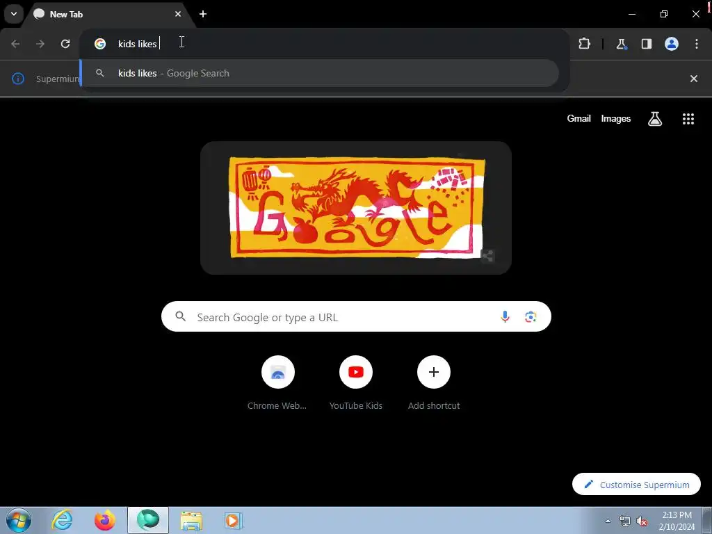
Task: Open the Google apps grid
Action: tap(688, 119)
